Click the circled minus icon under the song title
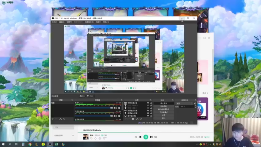This screenshot has height=147, width=261. coord(100,138)
